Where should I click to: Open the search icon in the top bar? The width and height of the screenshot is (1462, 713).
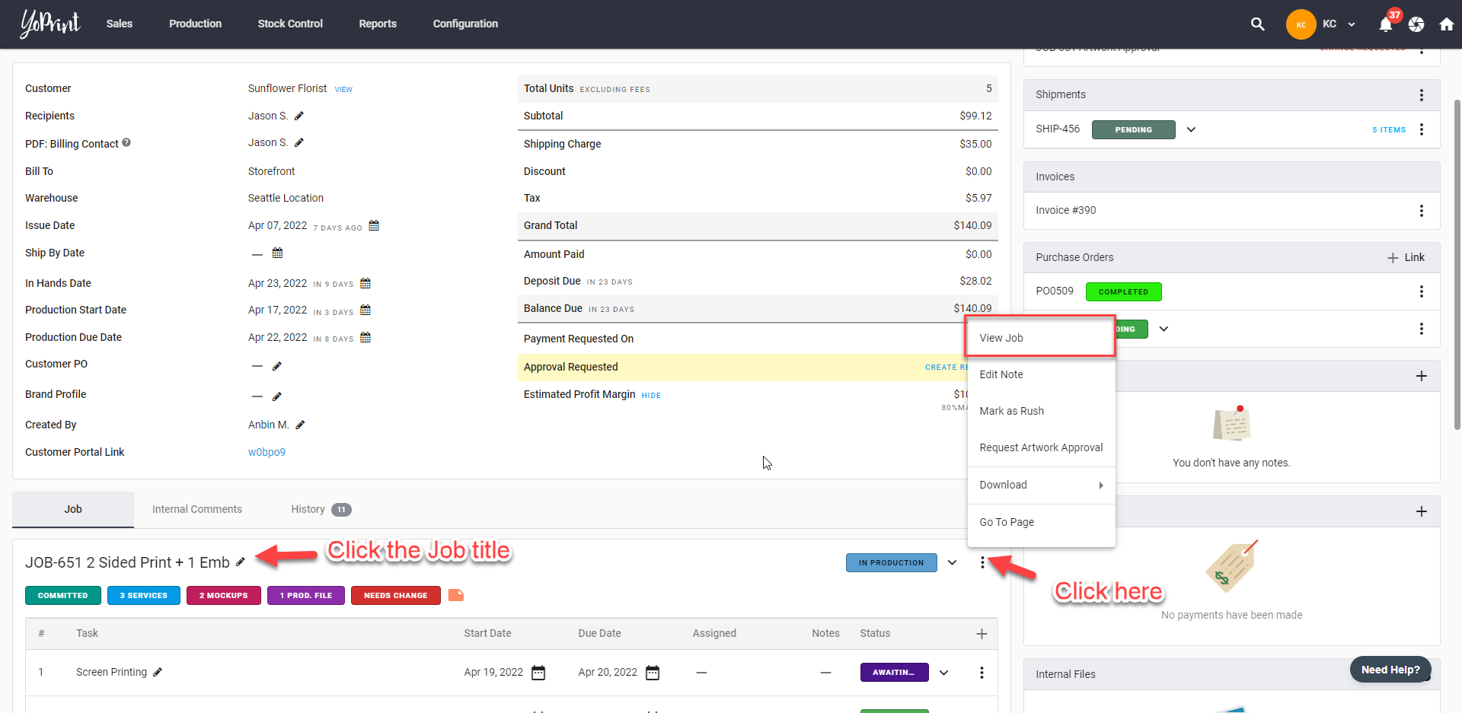tap(1258, 24)
